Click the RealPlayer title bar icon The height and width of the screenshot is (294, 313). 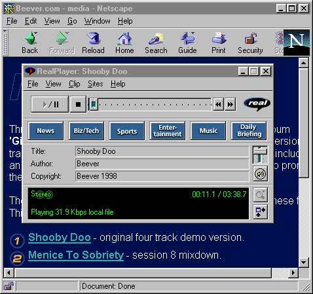pyautogui.click(x=30, y=71)
